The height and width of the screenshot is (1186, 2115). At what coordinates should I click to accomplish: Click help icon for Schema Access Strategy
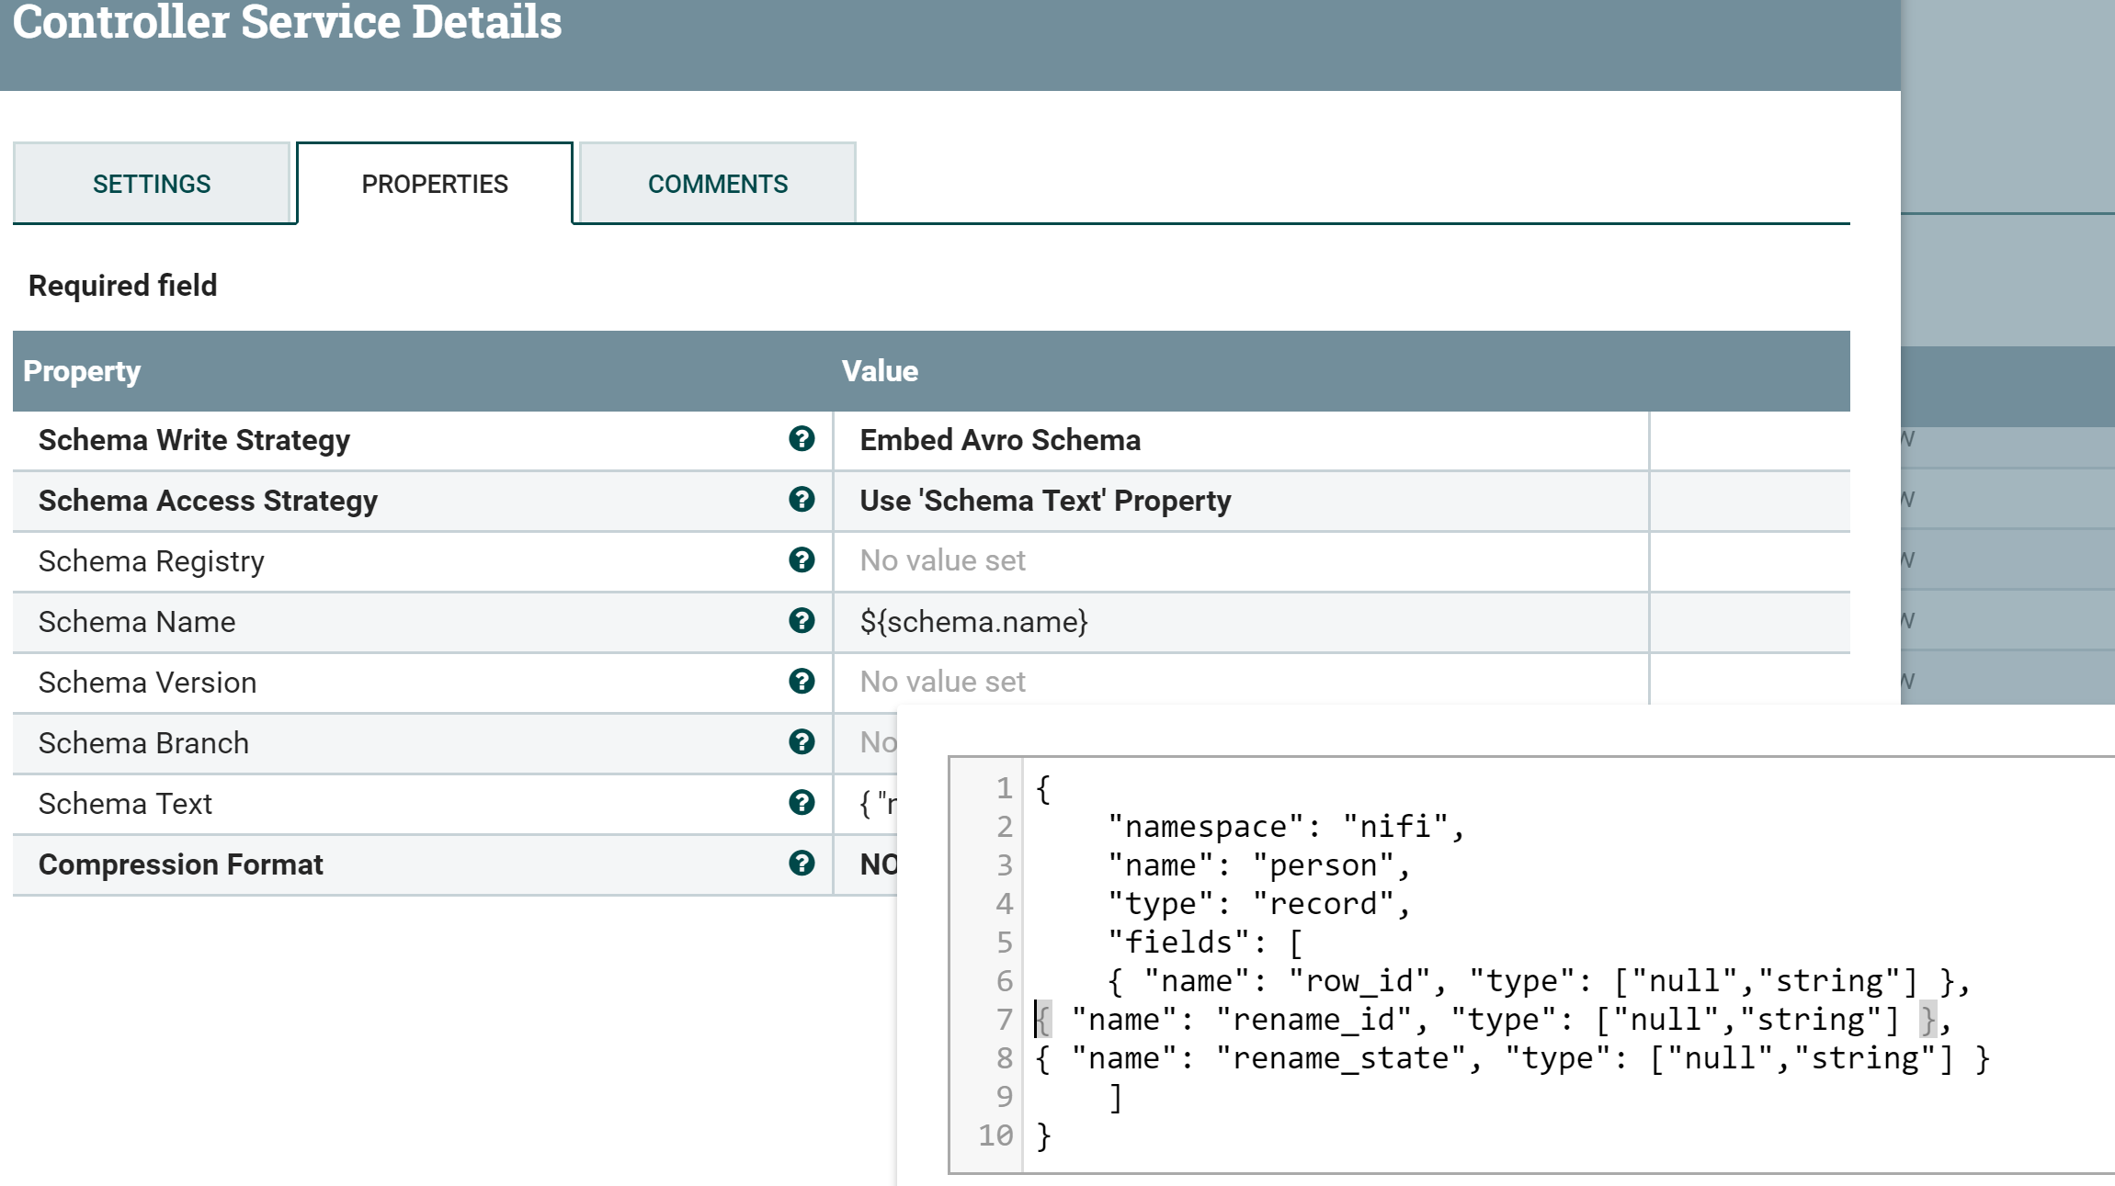coord(802,500)
